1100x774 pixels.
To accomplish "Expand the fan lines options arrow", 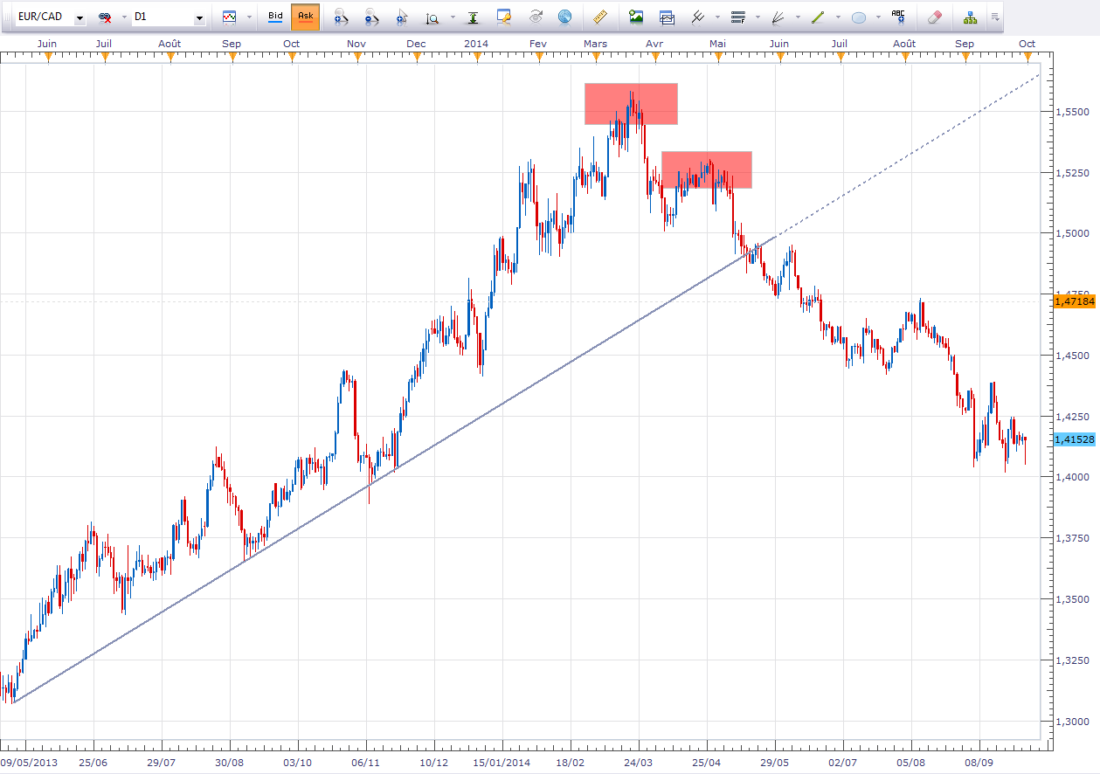I will (798, 17).
